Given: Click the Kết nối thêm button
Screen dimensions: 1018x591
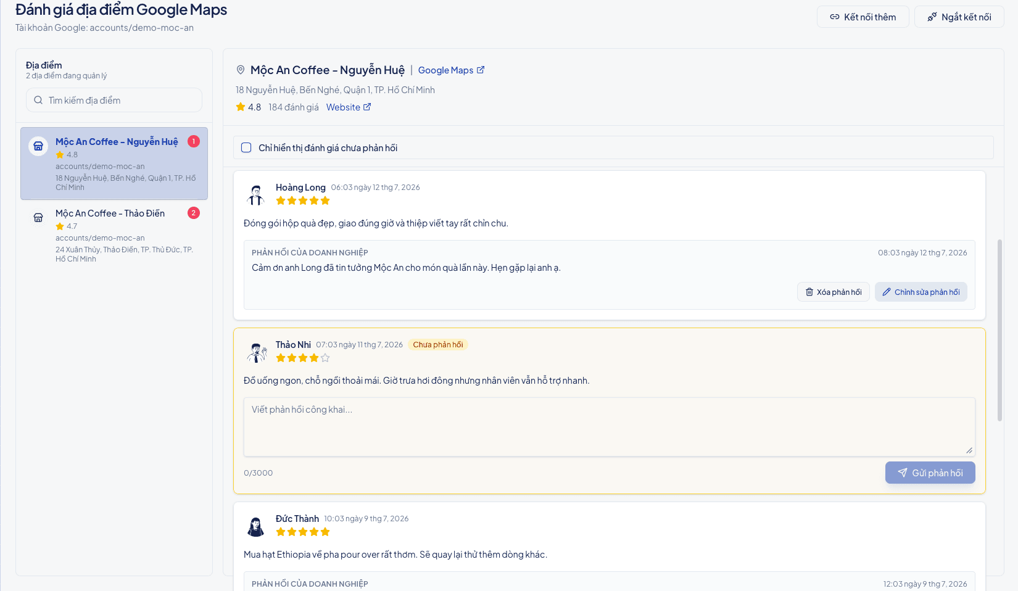Looking at the screenshot, I should (x=863, y=17).
